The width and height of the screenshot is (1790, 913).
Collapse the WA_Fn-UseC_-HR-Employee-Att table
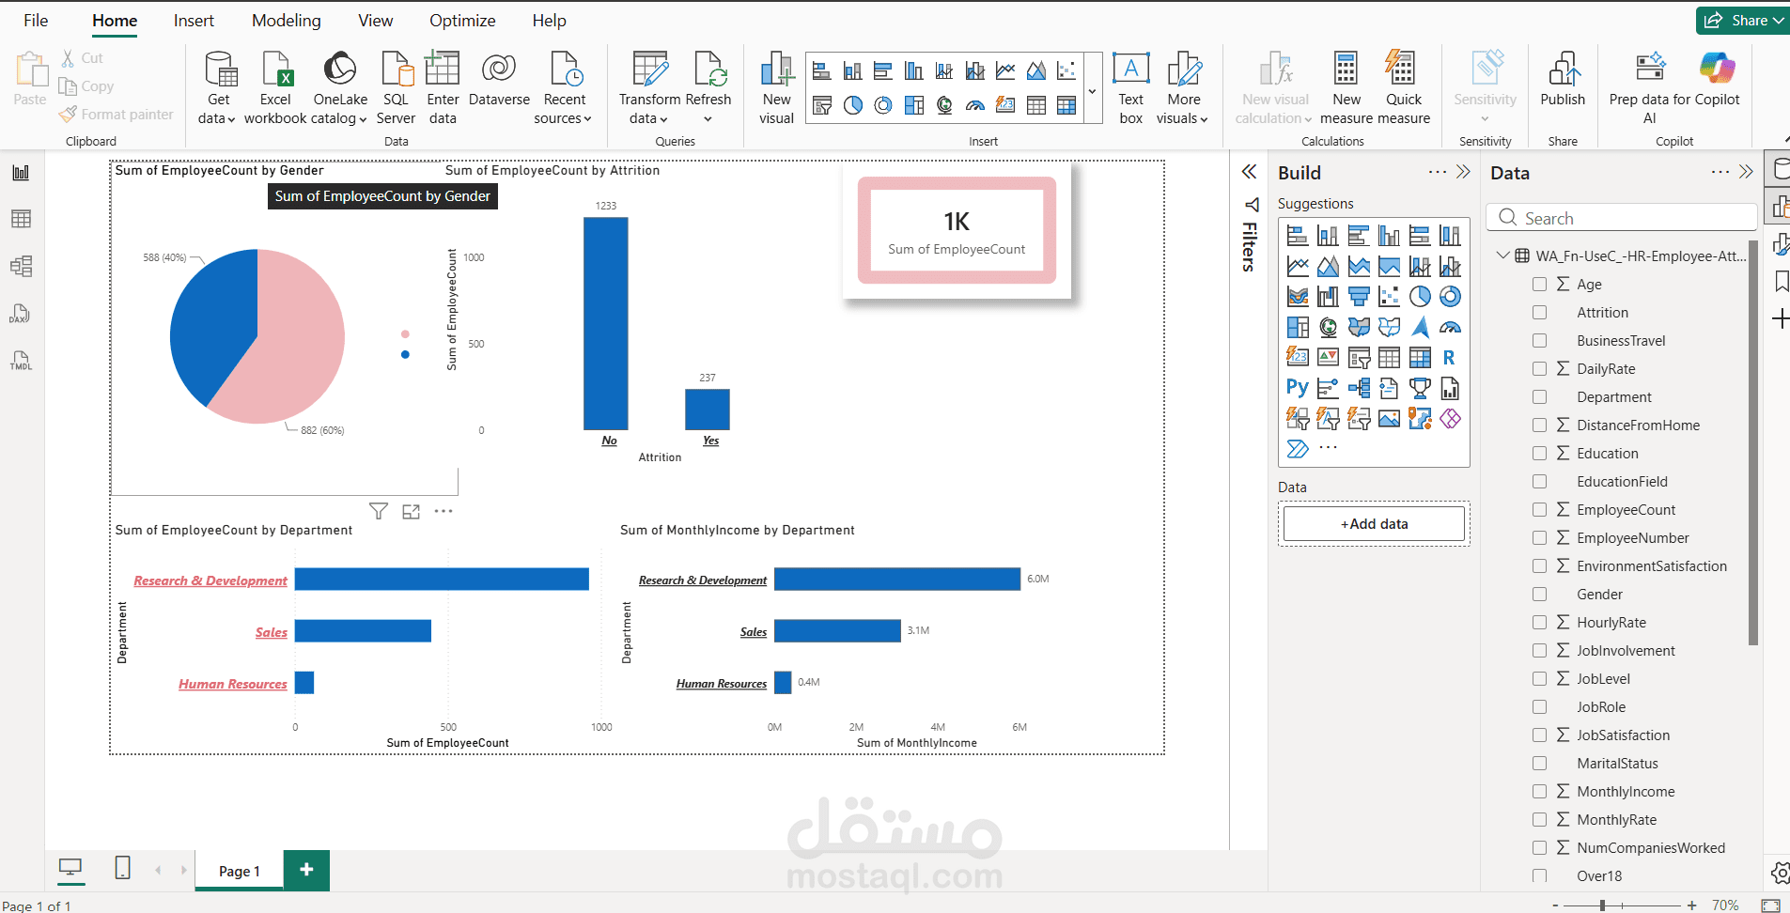(x=1502, y=255)
